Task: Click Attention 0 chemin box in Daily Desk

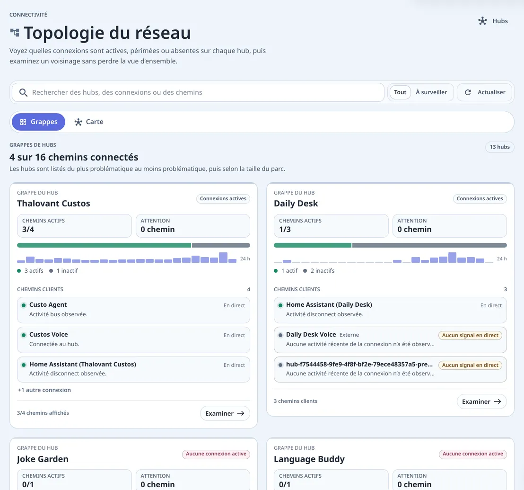Action: tap(449, 226)
